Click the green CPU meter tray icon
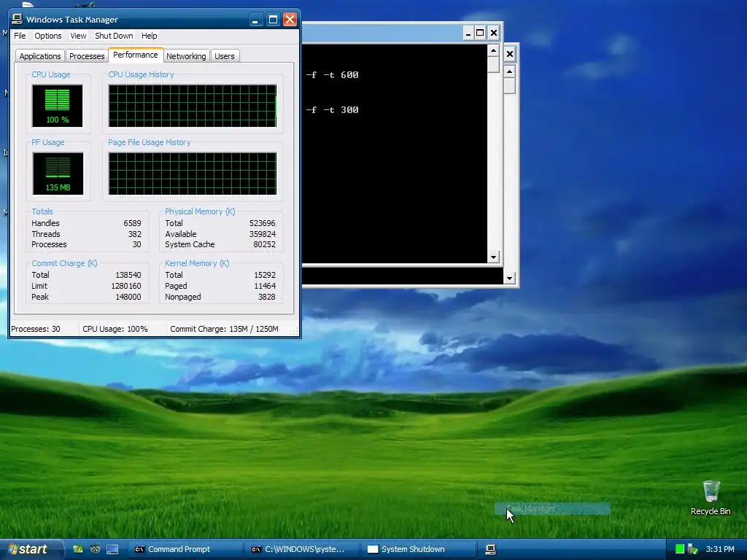 point(680,549)
